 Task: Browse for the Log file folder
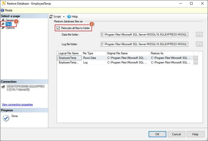coord(199,44)
